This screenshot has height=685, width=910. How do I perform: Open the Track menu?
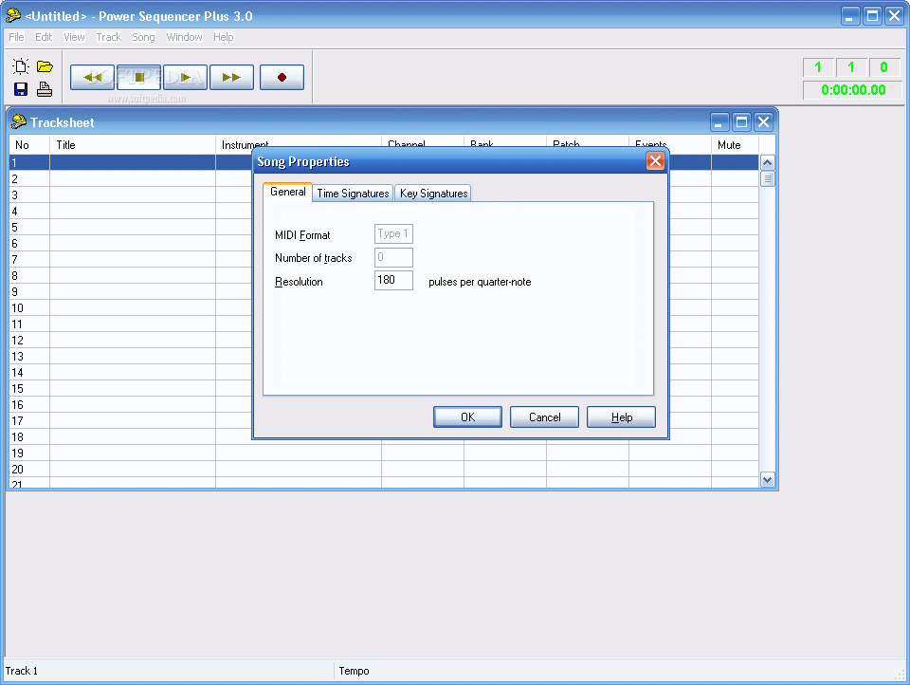108,37
